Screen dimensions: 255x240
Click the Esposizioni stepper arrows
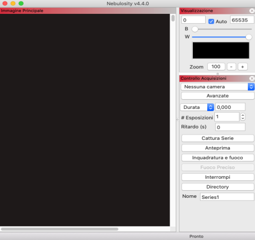click(x=243, y=117)
